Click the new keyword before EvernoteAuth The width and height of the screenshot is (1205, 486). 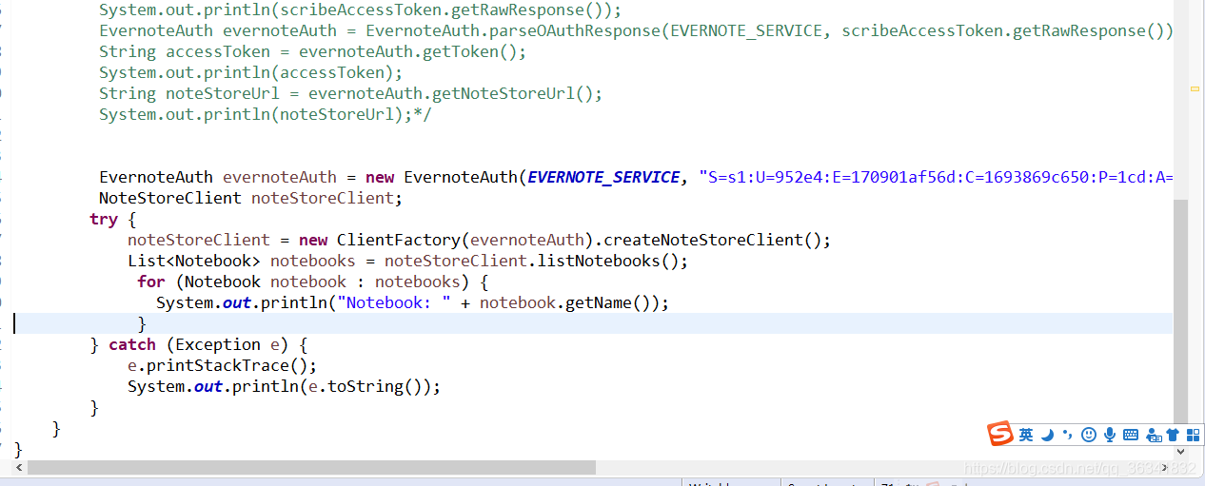coord(380,177)
